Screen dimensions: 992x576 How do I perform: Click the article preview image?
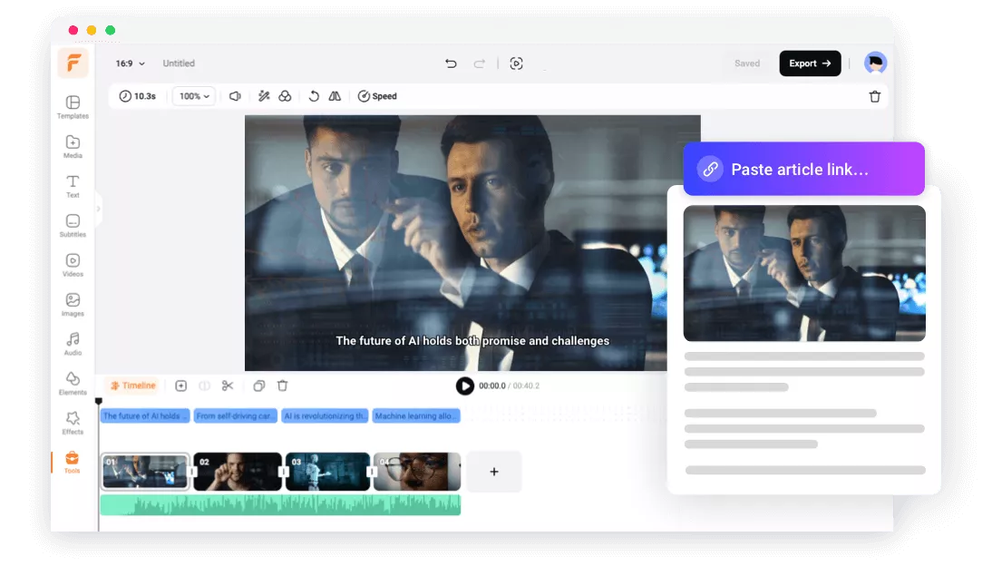click(804, 273)
